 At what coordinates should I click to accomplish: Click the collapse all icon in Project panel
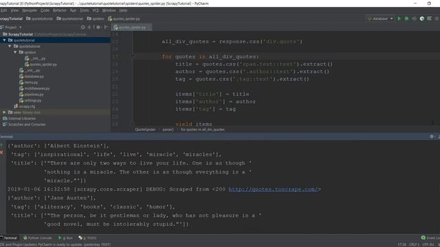click(89, 27)
